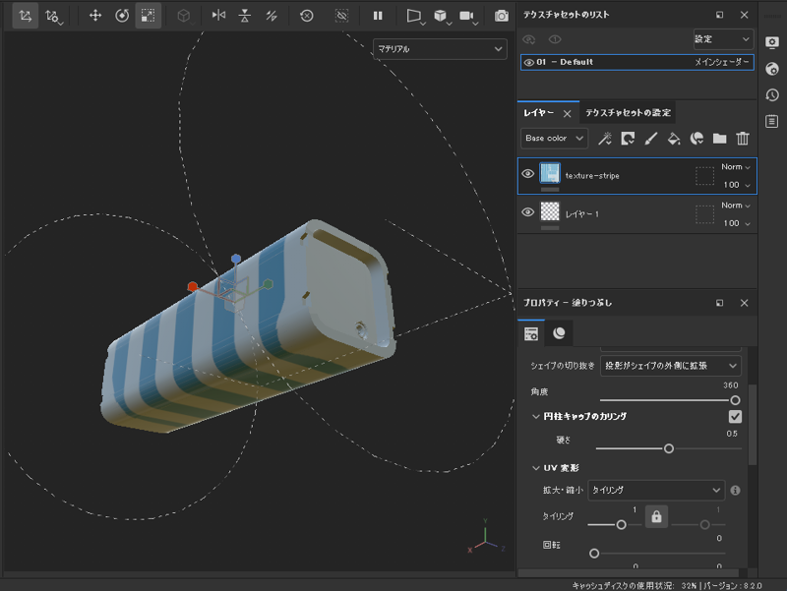Select the texture-stripe layer thumbnail
The height and width of the screenshot is (591, 787).
550,173
